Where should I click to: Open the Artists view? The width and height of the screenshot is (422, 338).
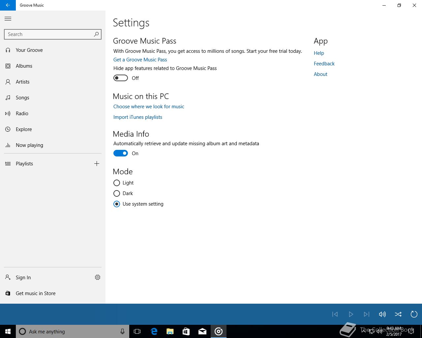[x=53, y=82]
